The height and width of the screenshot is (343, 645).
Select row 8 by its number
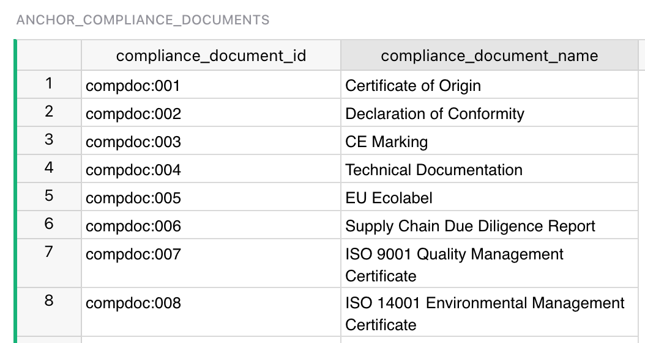[49, 301]
